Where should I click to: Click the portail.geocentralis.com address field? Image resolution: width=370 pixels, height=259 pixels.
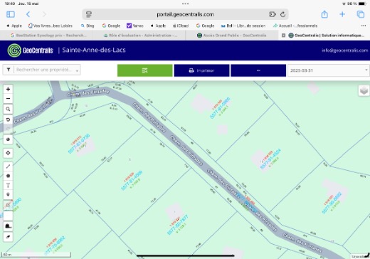pyautogui.click(x=185, y=14)
